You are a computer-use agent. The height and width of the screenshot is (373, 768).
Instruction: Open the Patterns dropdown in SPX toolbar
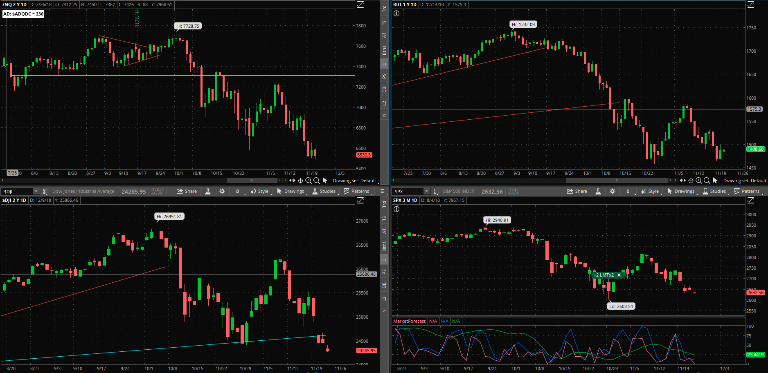(x=747, y=191)
